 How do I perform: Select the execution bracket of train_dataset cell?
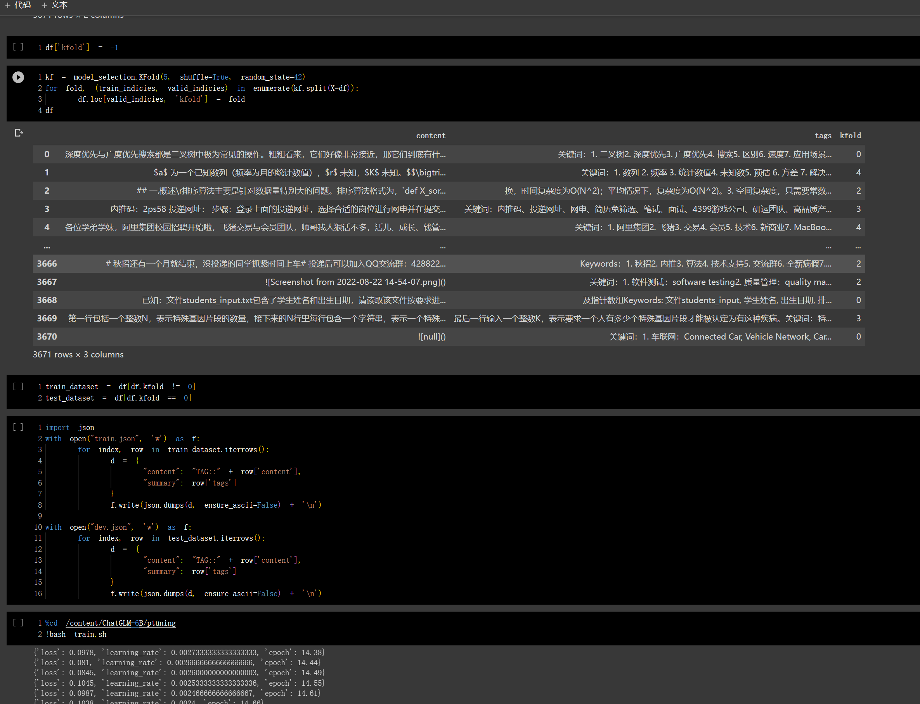(18, 387)
